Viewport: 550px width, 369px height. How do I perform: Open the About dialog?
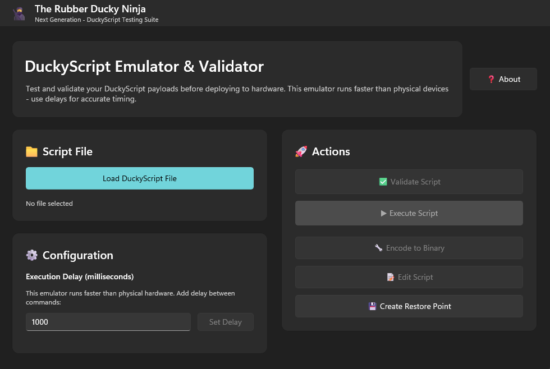(x=503, y=79)
